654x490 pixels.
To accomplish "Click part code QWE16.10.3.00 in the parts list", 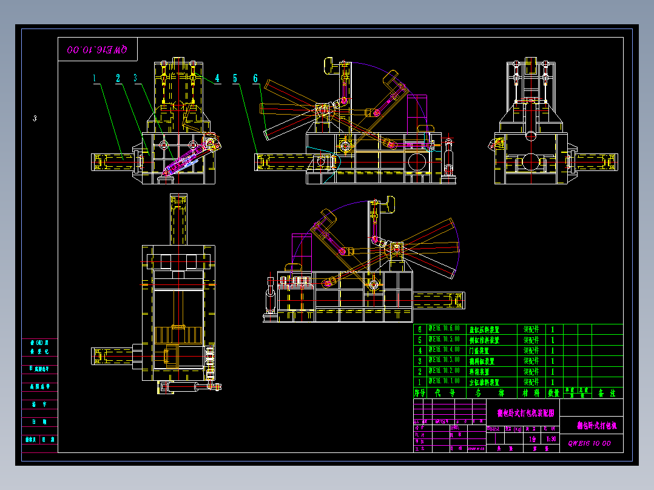I will (444, 360).
